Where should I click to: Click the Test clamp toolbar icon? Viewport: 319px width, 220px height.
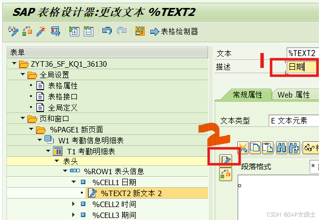[x=55, y=31]
